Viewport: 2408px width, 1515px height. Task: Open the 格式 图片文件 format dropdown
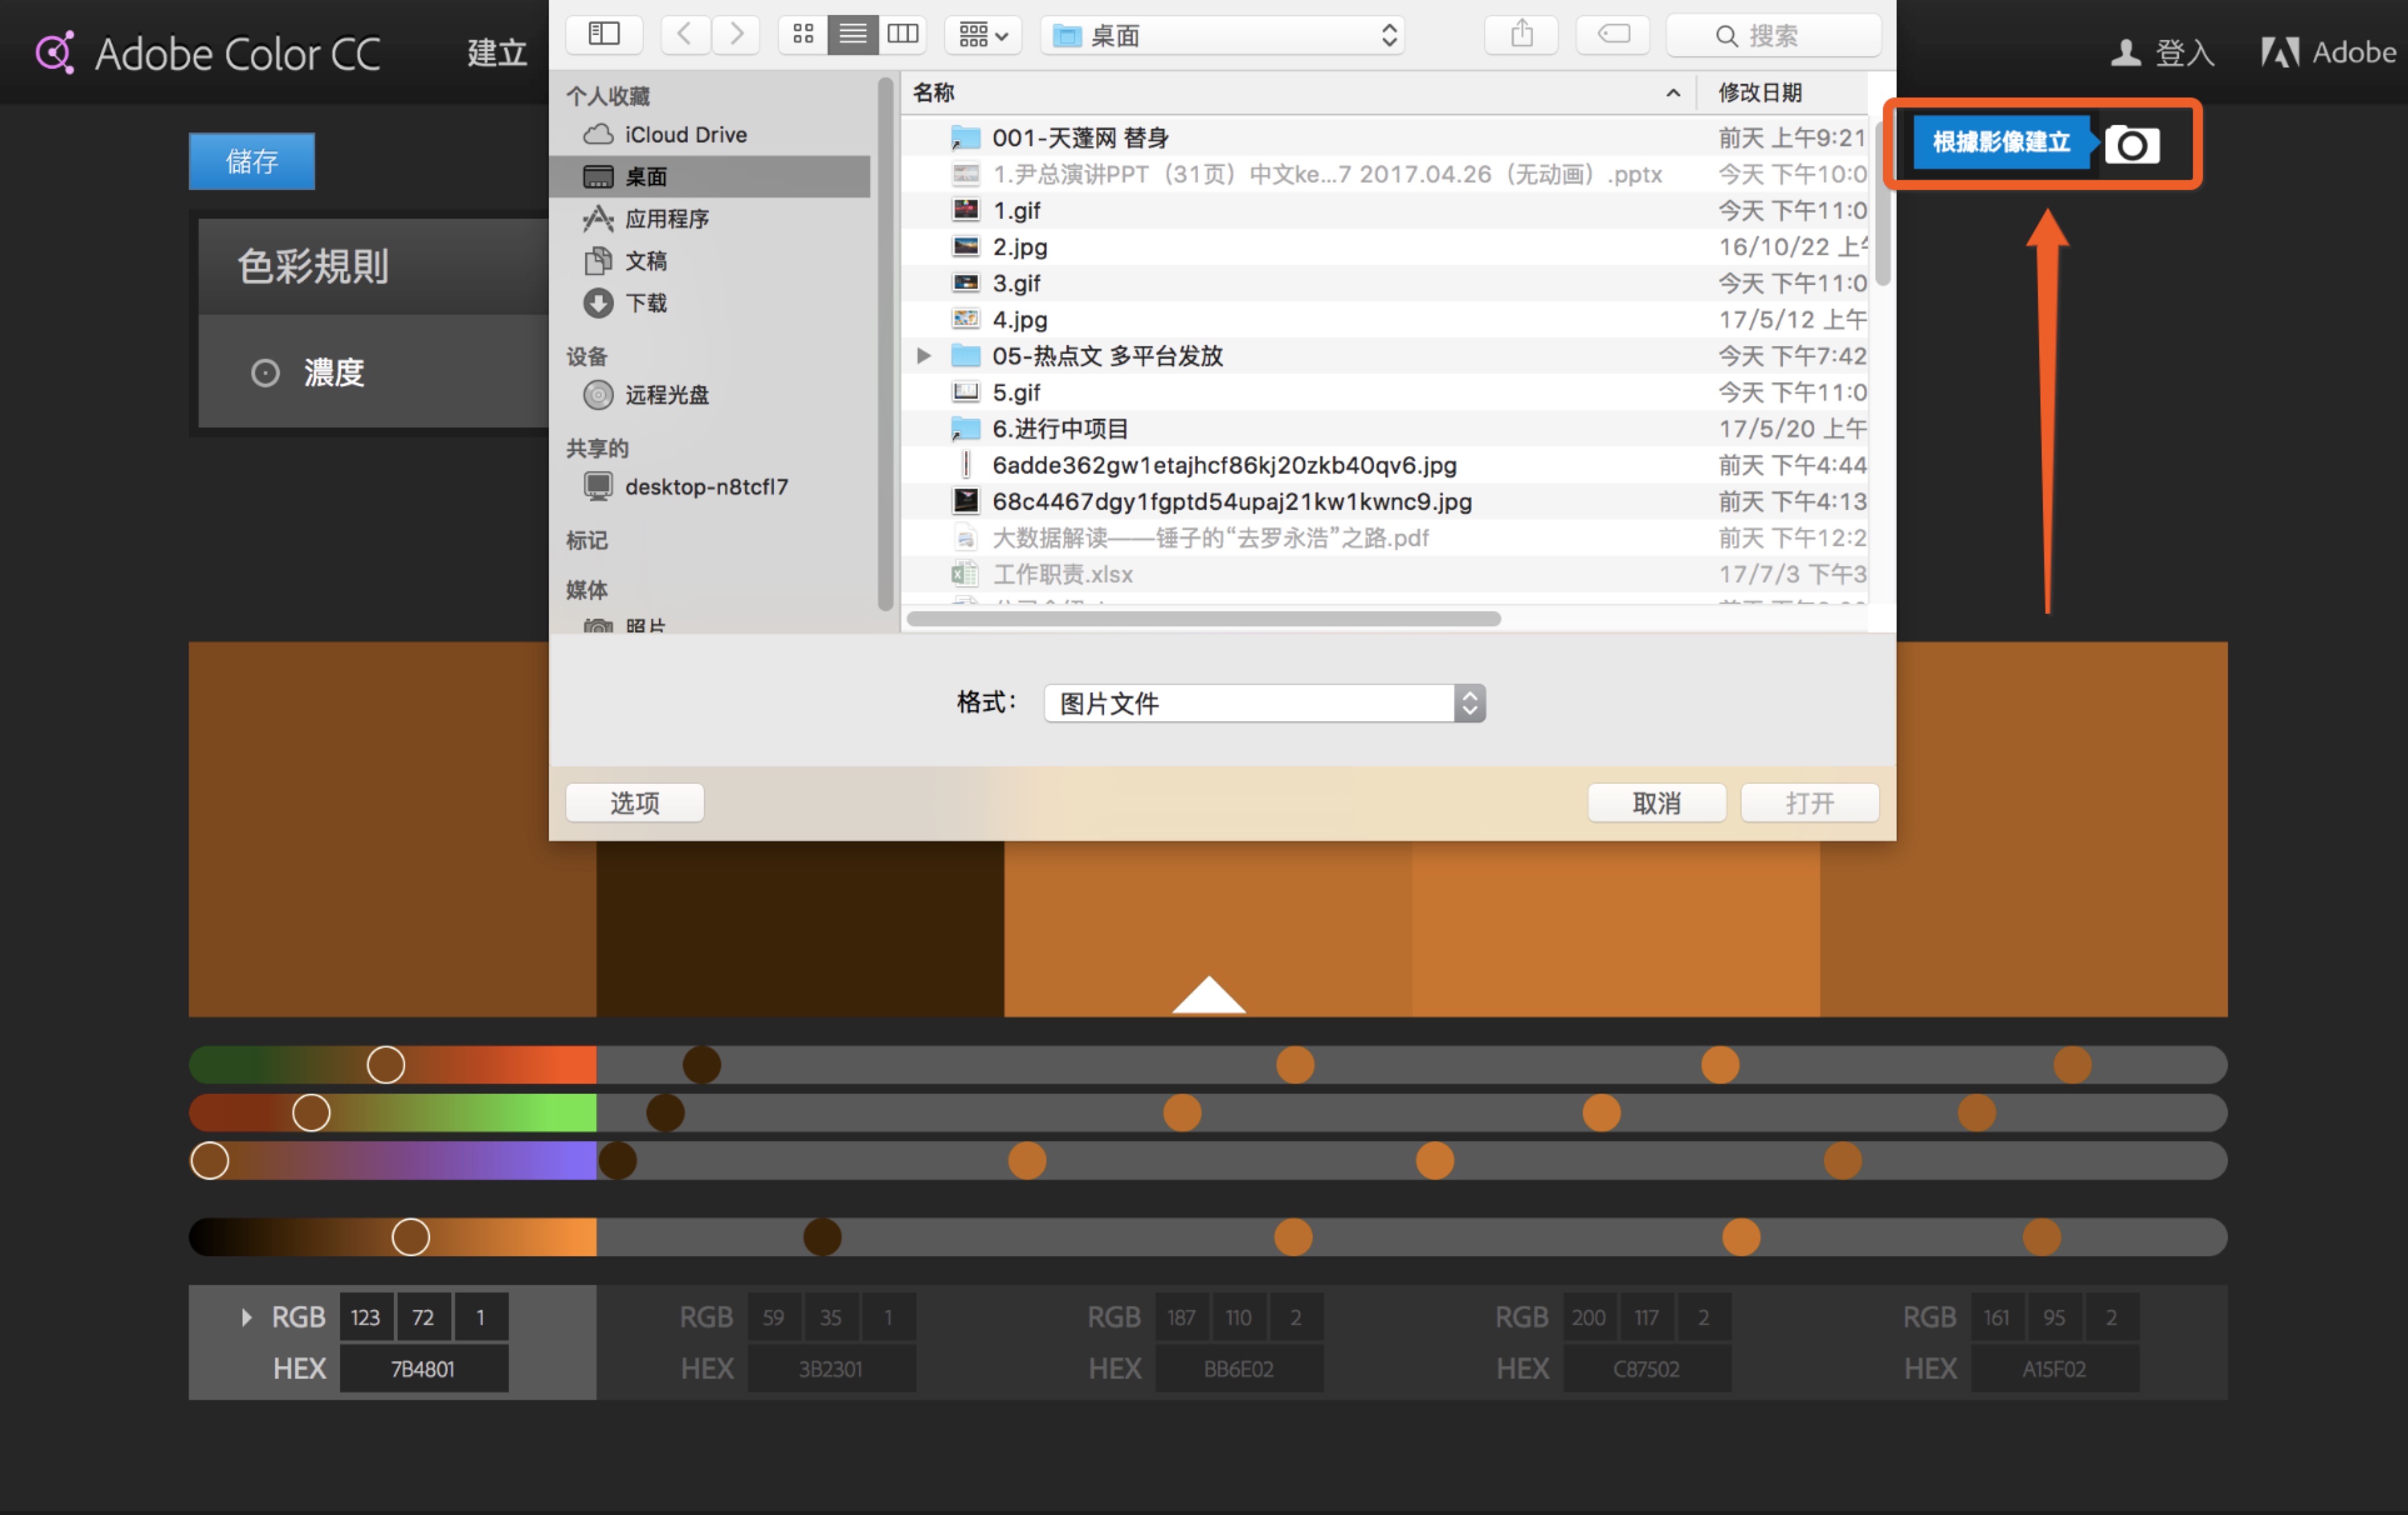(x=1264, y=703)
